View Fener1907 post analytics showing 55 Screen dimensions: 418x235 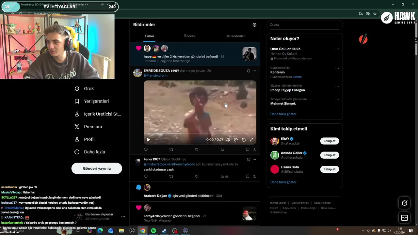tap(224, 176)
